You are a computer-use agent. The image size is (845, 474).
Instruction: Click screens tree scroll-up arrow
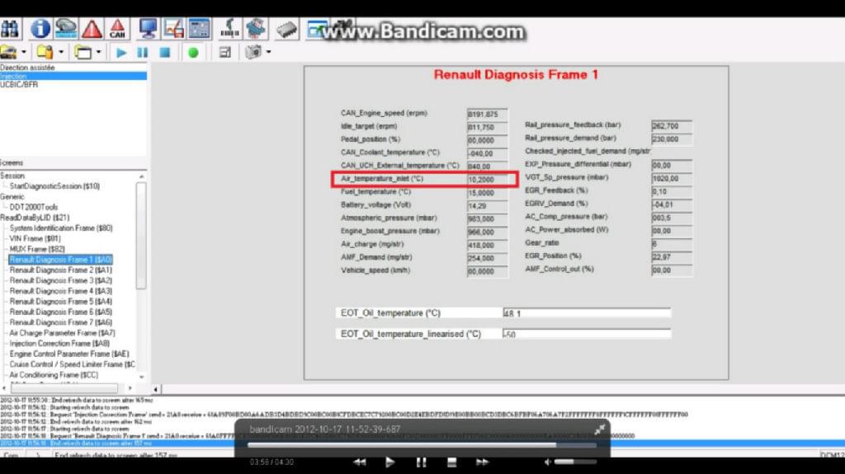[x=142, y=176]
